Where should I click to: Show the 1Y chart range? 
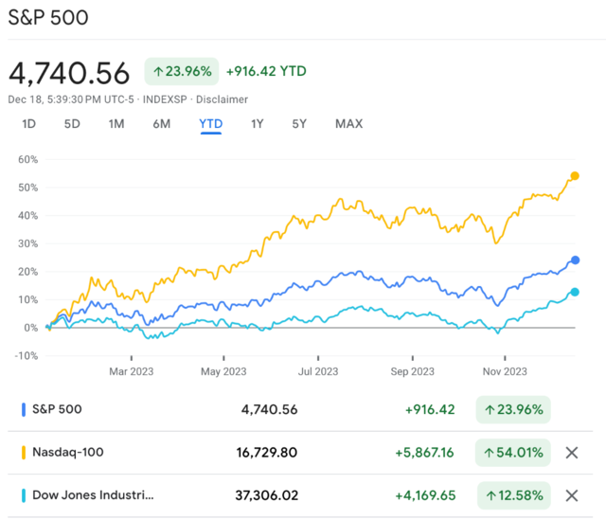click(258, 123)
